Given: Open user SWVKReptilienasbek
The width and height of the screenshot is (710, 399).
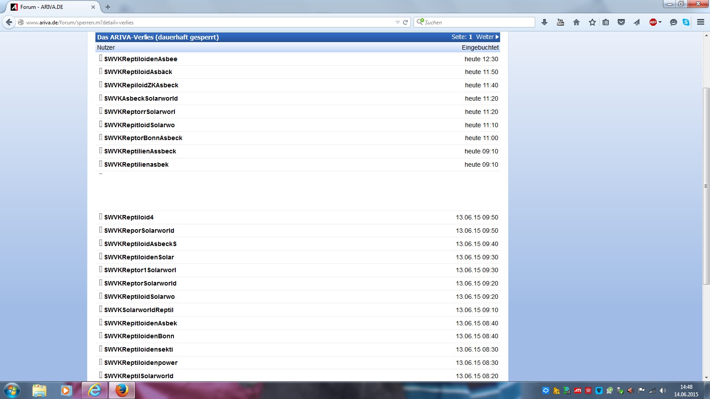Looking at the screenshot, I should coord(136,164).
